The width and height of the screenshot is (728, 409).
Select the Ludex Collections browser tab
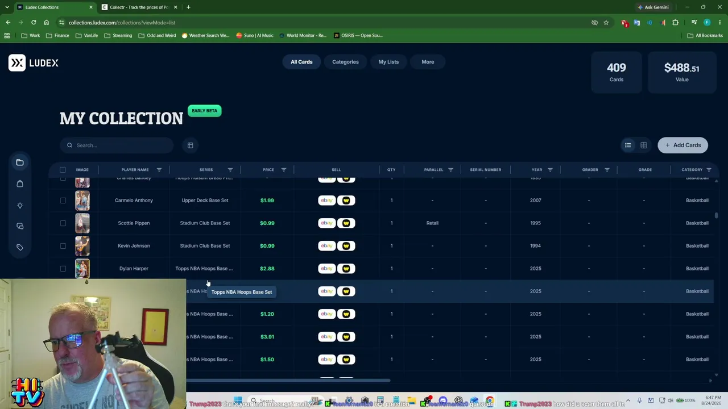click(54, 7)
